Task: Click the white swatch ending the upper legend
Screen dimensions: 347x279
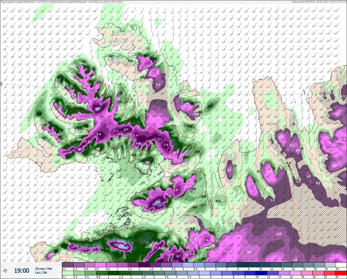Action: pyautogui.click(x=341, y=265)
